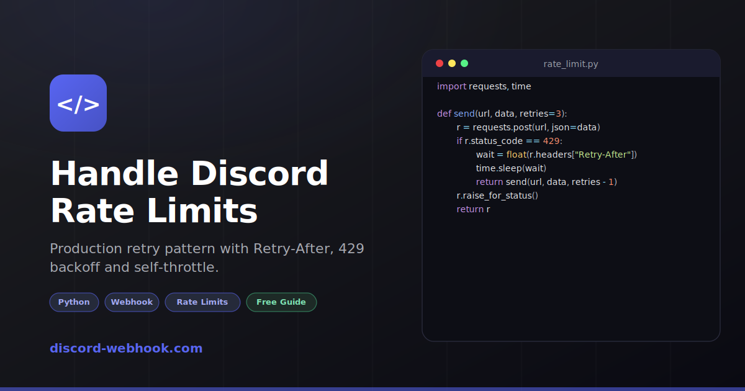This screenshot has height=391, width=745.
Task: Click the green window dot
Action: (x=464, y=63)
